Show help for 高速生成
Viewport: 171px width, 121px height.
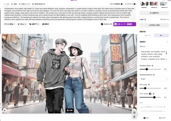tap(111, 24)
